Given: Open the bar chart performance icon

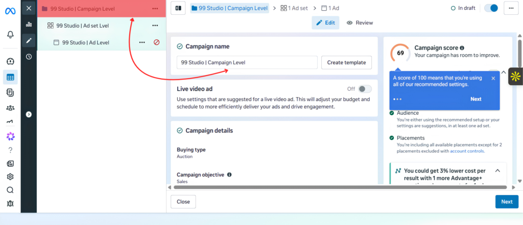Looking at the screenshot, I should point(29,24).
